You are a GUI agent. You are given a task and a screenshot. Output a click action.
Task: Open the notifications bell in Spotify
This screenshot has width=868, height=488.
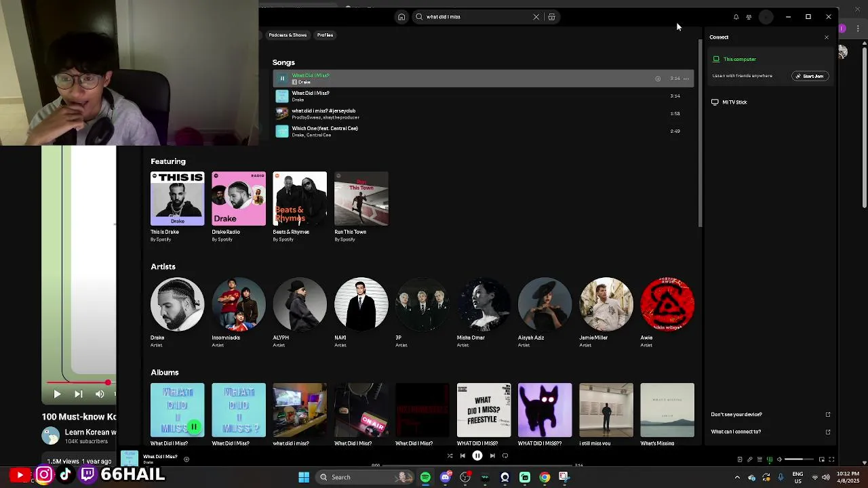point(736,17)
